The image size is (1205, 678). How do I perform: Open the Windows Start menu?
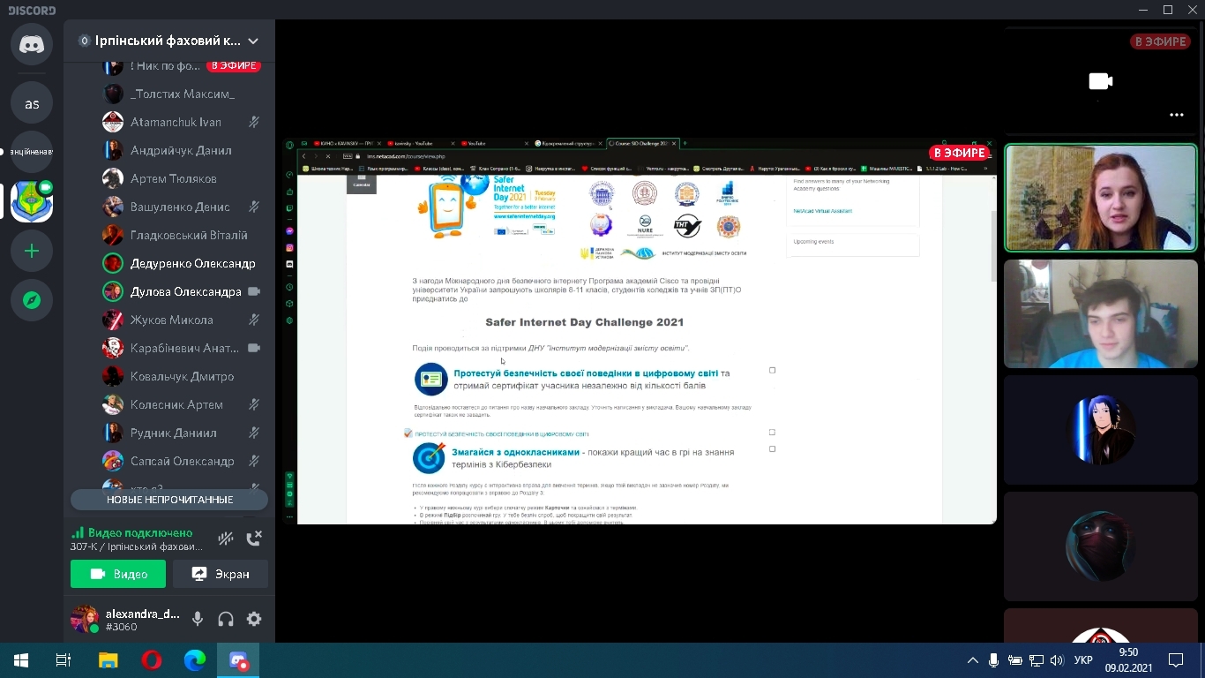pyautogui.click(x=21, y=660)
